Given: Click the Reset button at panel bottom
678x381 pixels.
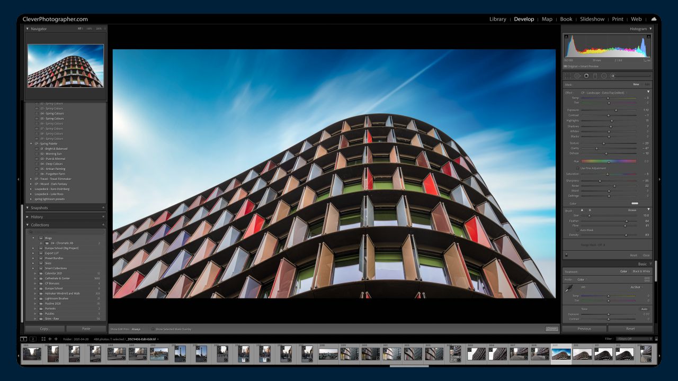Looking at the screenshot, I should point(630,329).
